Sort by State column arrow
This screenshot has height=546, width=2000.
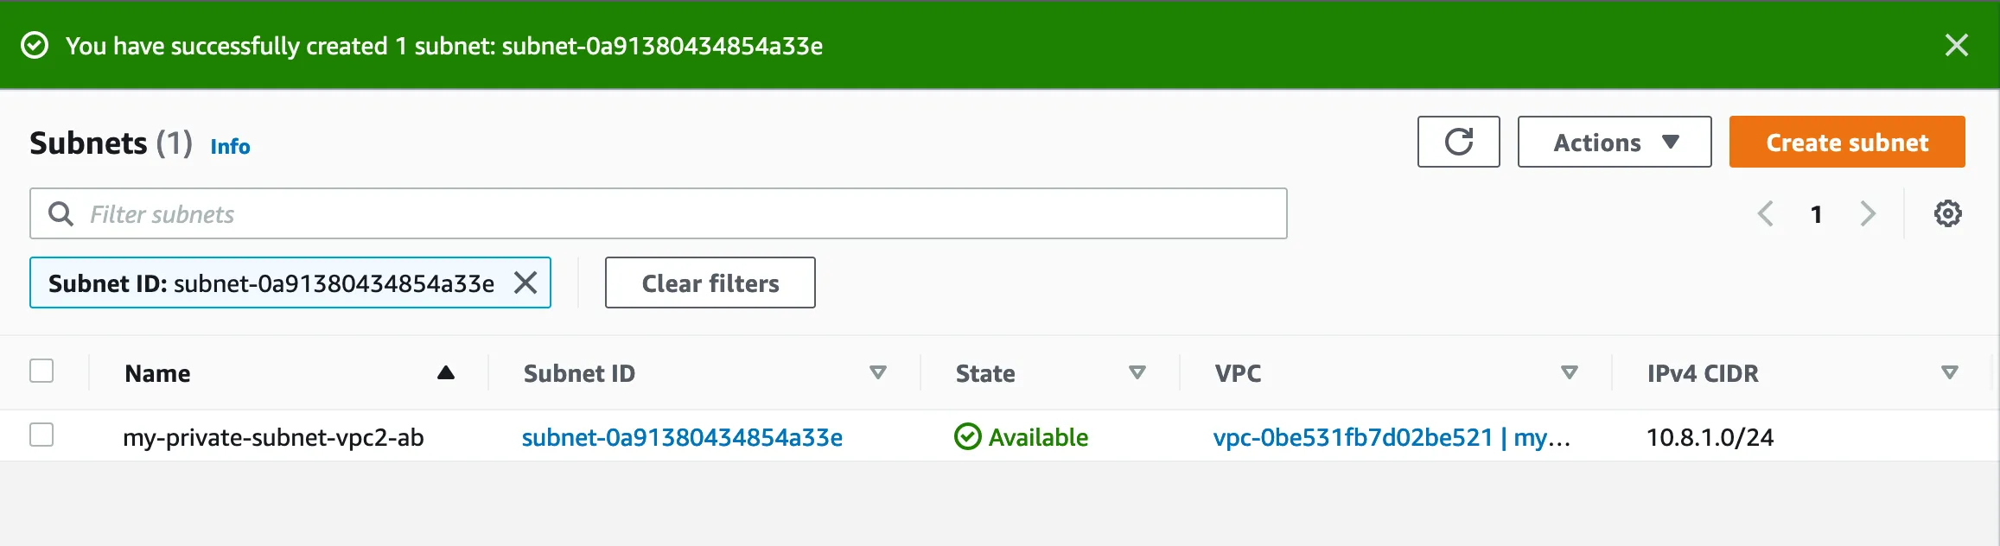(x=1137, y=372)
